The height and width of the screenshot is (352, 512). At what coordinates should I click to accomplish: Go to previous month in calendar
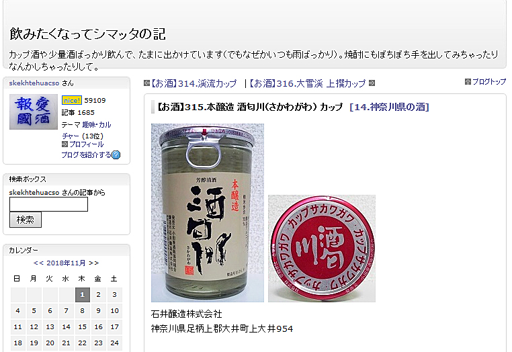[38, 263]
